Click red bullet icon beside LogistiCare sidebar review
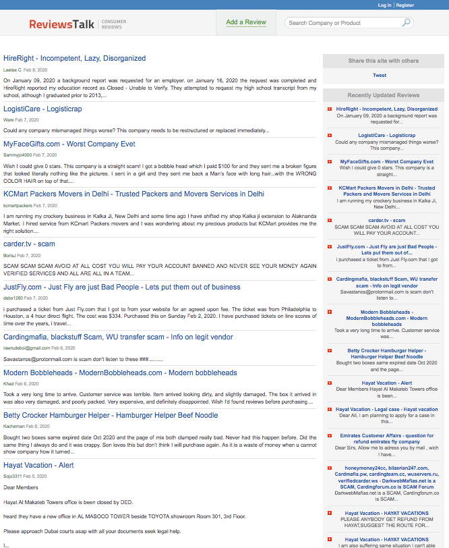 (x=330, y=135)
